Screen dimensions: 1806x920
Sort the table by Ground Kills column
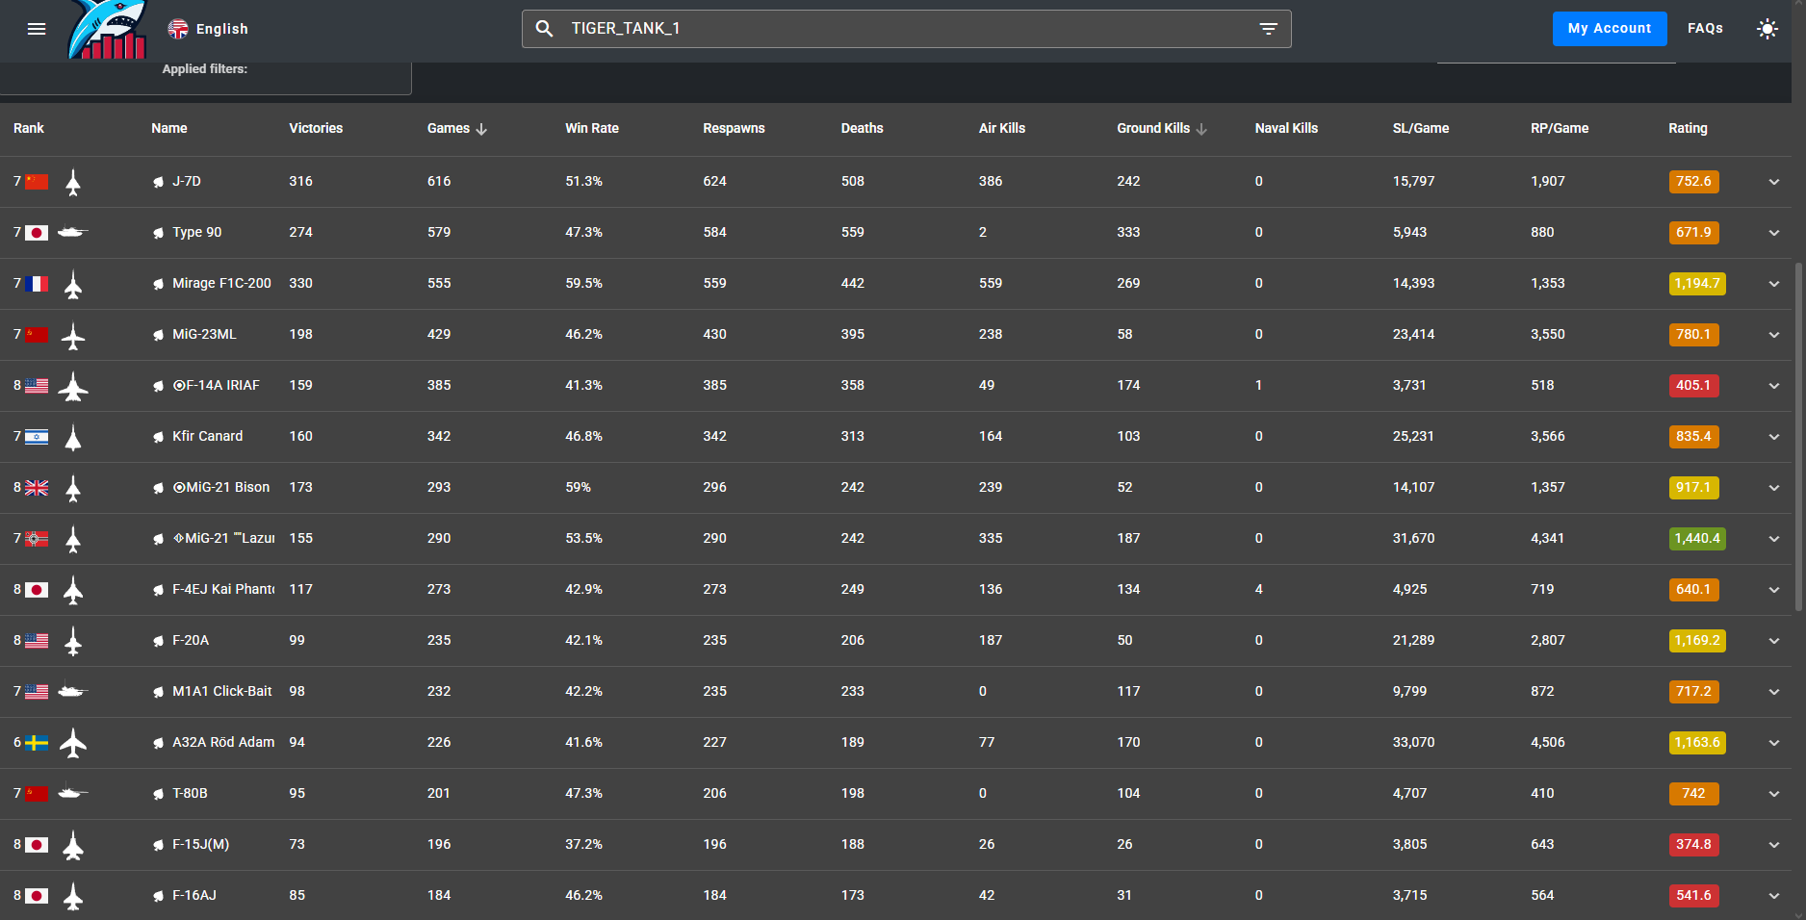pyautogui.click(x=1153, y=129)
